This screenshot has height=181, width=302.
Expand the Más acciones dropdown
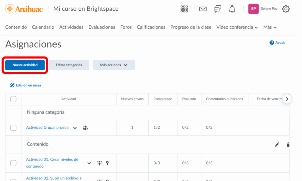point(114,65)
